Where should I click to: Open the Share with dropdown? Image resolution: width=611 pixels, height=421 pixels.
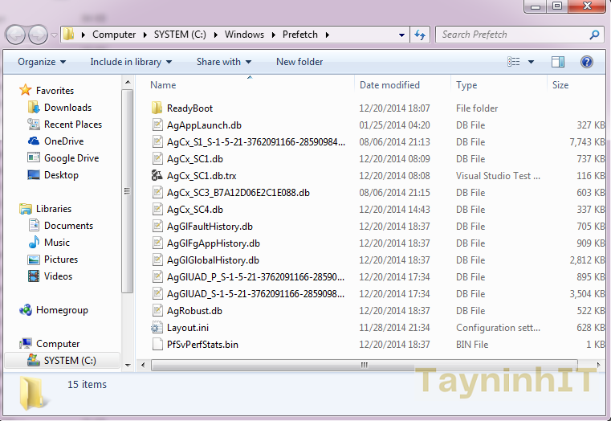point(223,62)
